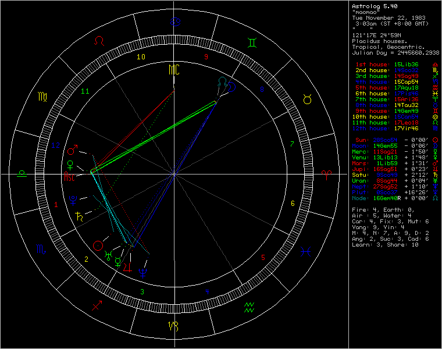Click the 10th house 15Can54 row
The height and width of the screenshot is (349, 442).
(x=395, y=117)
